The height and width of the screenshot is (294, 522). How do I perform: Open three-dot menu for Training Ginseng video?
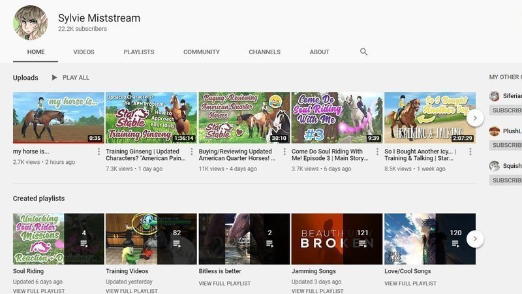(192, 152)
